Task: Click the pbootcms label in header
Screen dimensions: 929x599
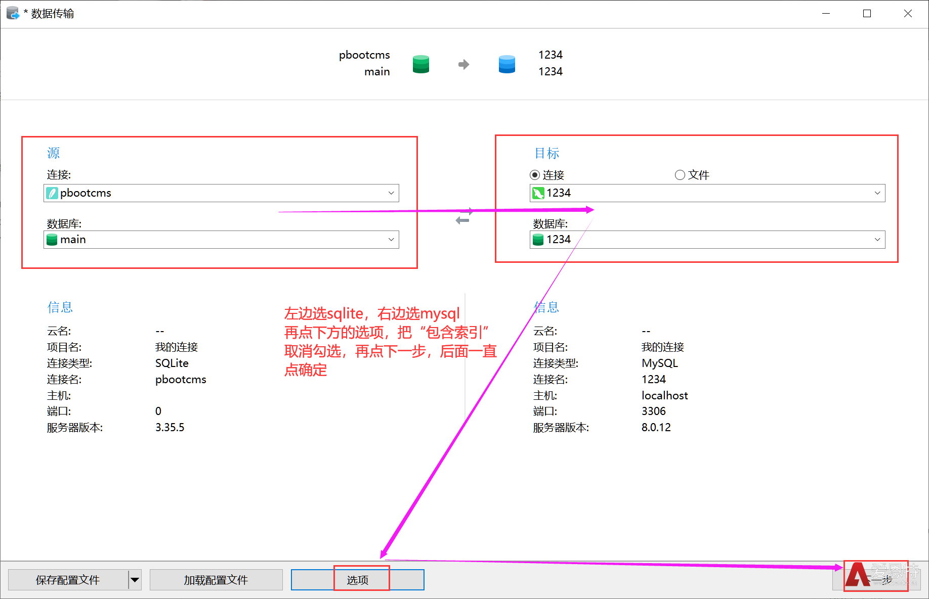Action: (364, 55)
